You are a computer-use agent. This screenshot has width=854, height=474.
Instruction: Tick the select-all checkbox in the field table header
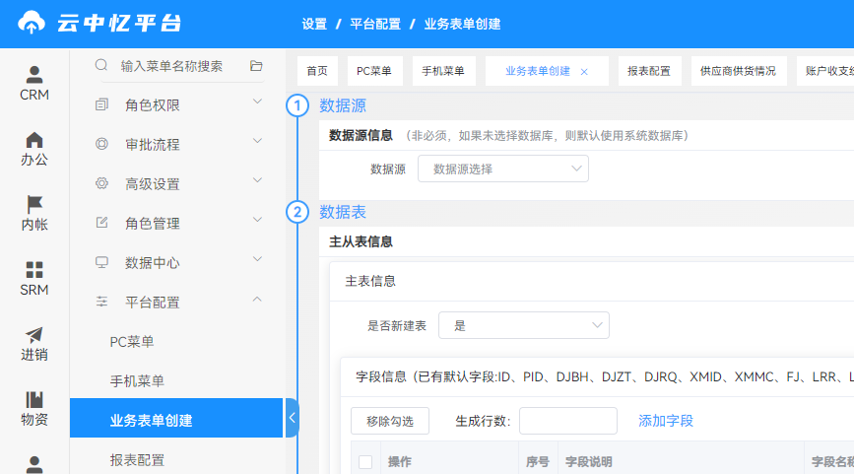365,462
